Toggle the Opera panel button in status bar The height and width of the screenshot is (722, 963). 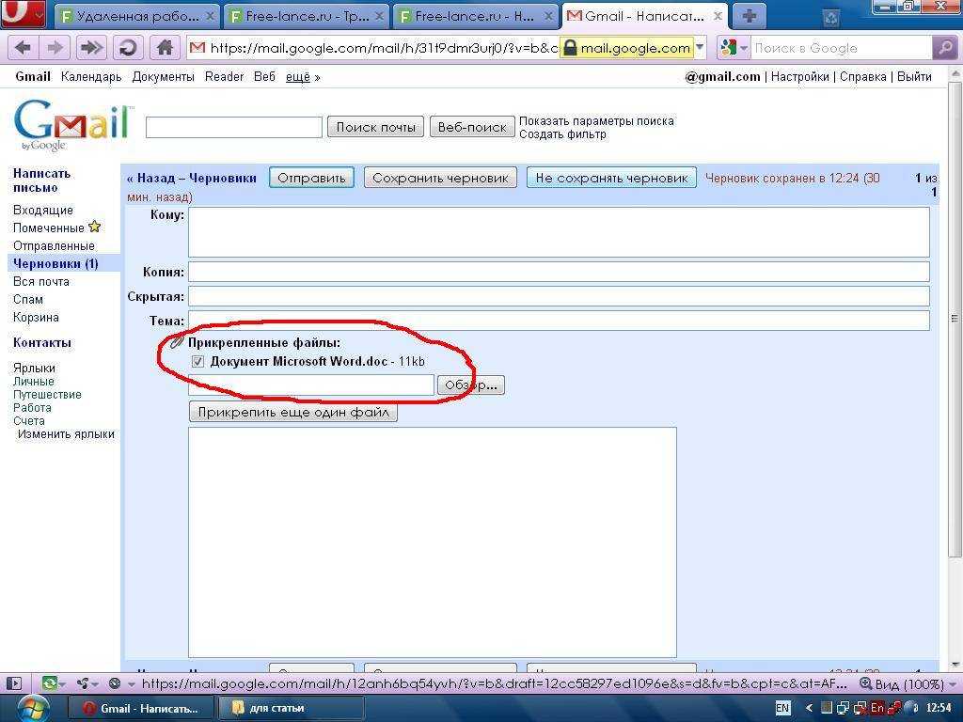[x=15, y=683]
